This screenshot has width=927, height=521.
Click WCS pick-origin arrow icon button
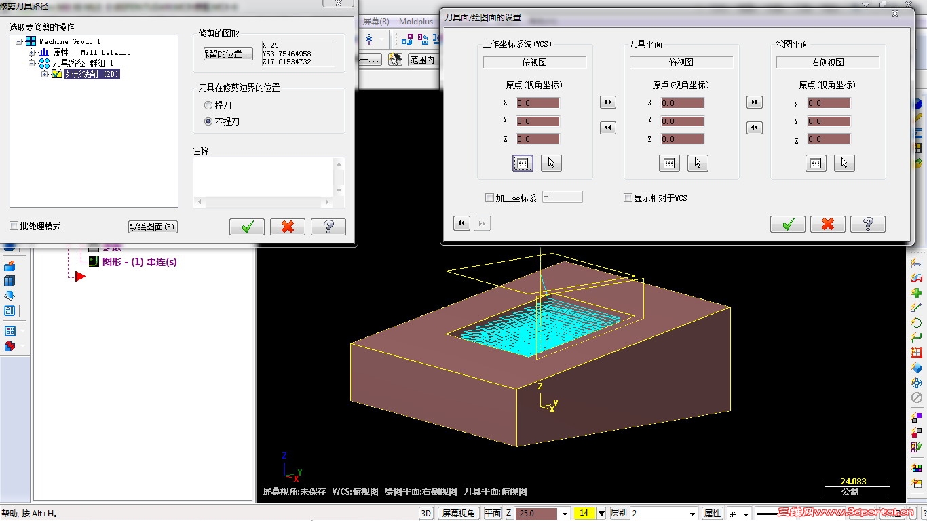(x=551, y=163)
